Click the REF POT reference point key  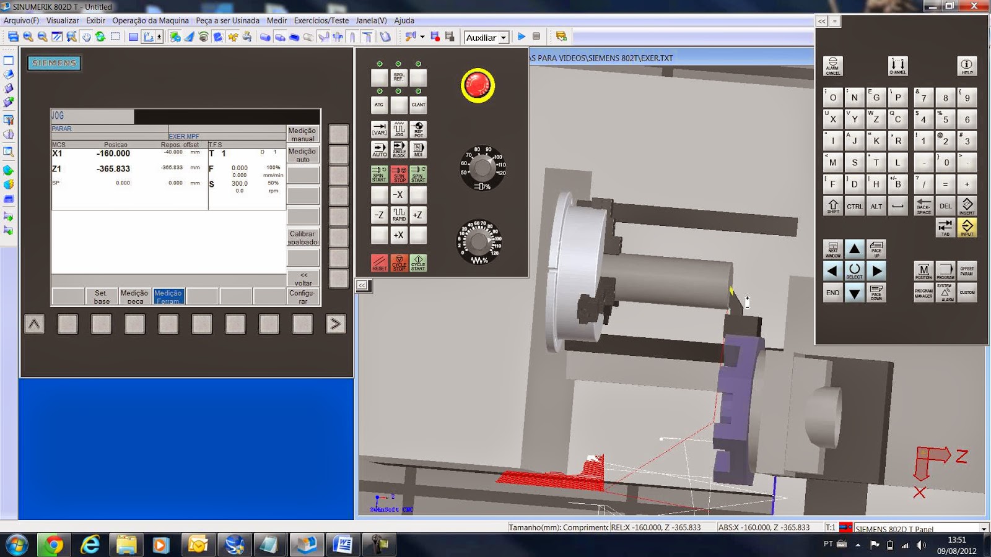418,129
